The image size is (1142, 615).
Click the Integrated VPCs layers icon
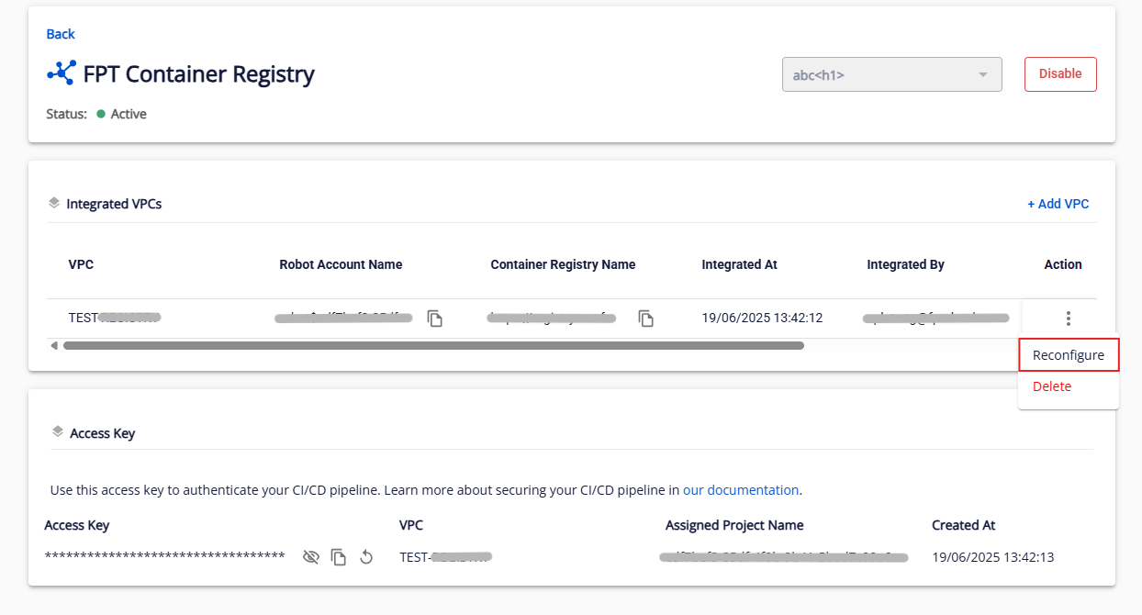(x=54, y=203)
